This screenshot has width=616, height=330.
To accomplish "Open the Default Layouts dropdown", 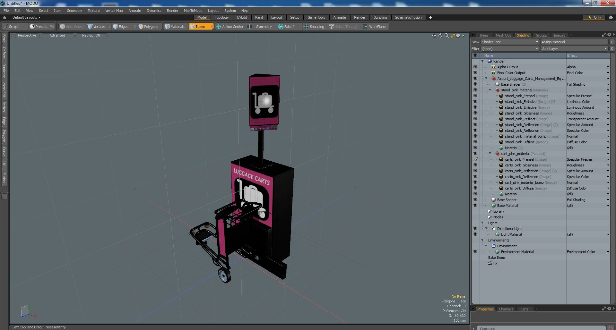I will [x=26, y=17].
